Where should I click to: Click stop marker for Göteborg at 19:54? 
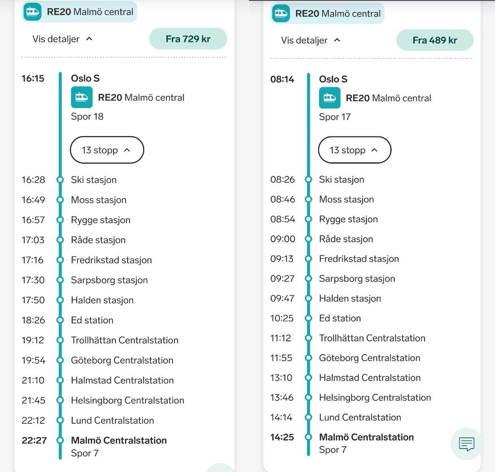[60, 360]
